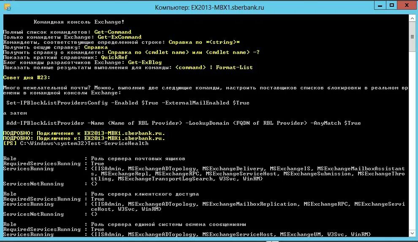Click the Add-IPBlockListProvider command line

[x=184, y=123]
